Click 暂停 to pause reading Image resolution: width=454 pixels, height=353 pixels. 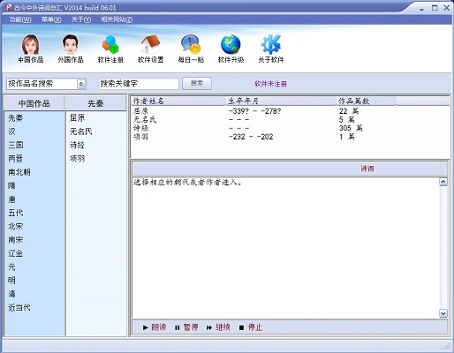coord(186,327)
